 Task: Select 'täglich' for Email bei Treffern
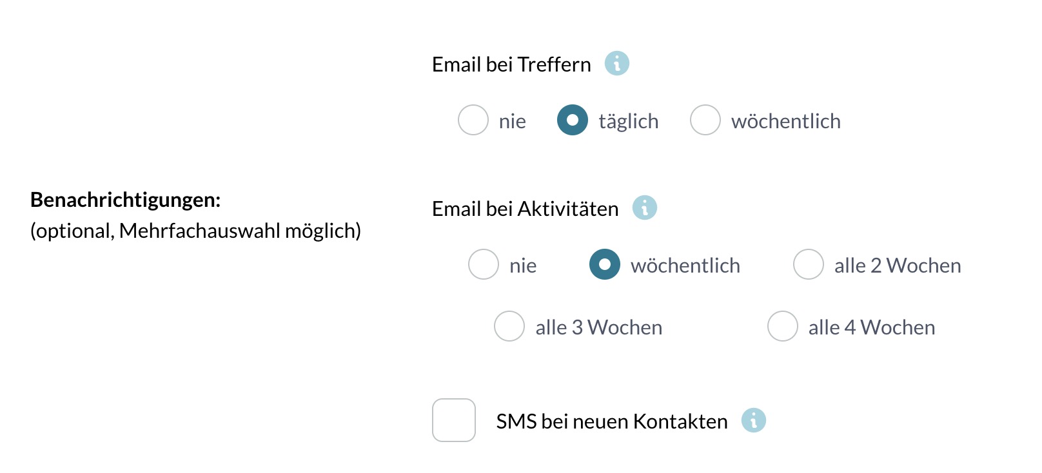[571, 120]
